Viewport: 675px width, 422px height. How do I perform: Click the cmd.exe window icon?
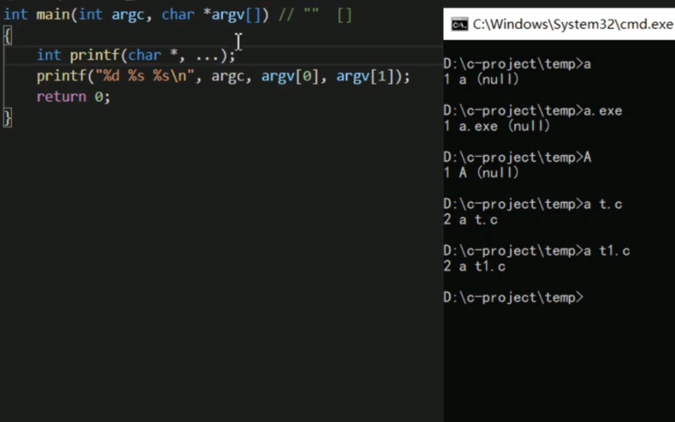click(x=459, y=25)
